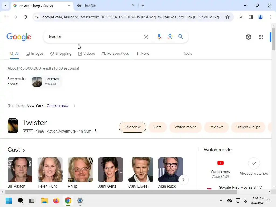Search by image with Google Lens
The image size is (276, 207).
click(170, 37)
